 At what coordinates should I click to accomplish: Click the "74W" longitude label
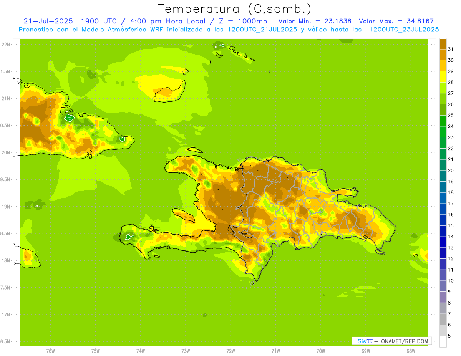[141, 351]
